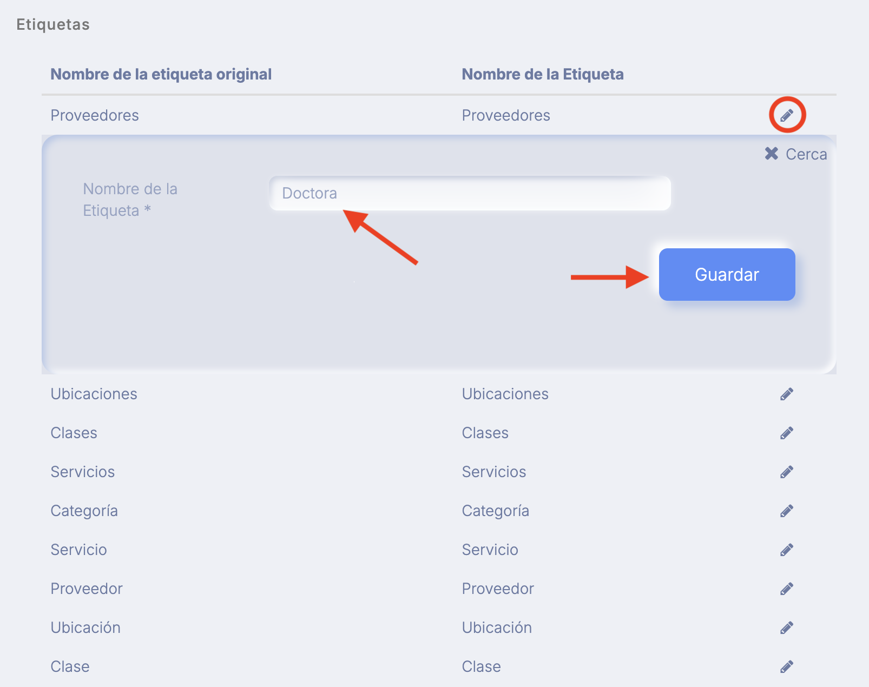Viewport: 869px width, 687px height.
Task: Click the Etiquetas section heading
Action: point(53,25)
